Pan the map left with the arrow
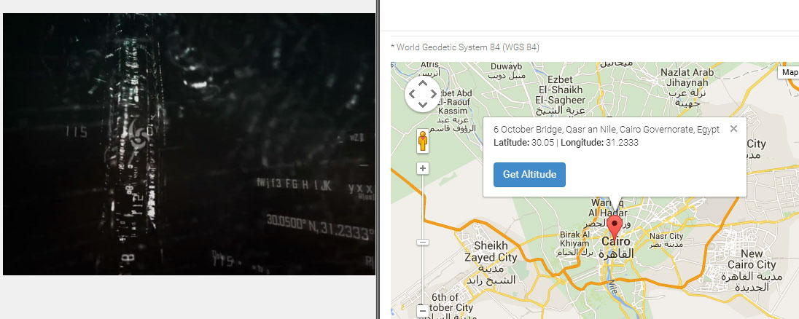 [412, 94]
